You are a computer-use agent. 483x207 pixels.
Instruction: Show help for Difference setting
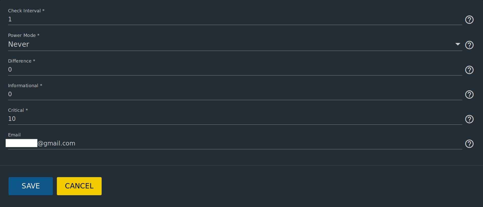point(469,70)
